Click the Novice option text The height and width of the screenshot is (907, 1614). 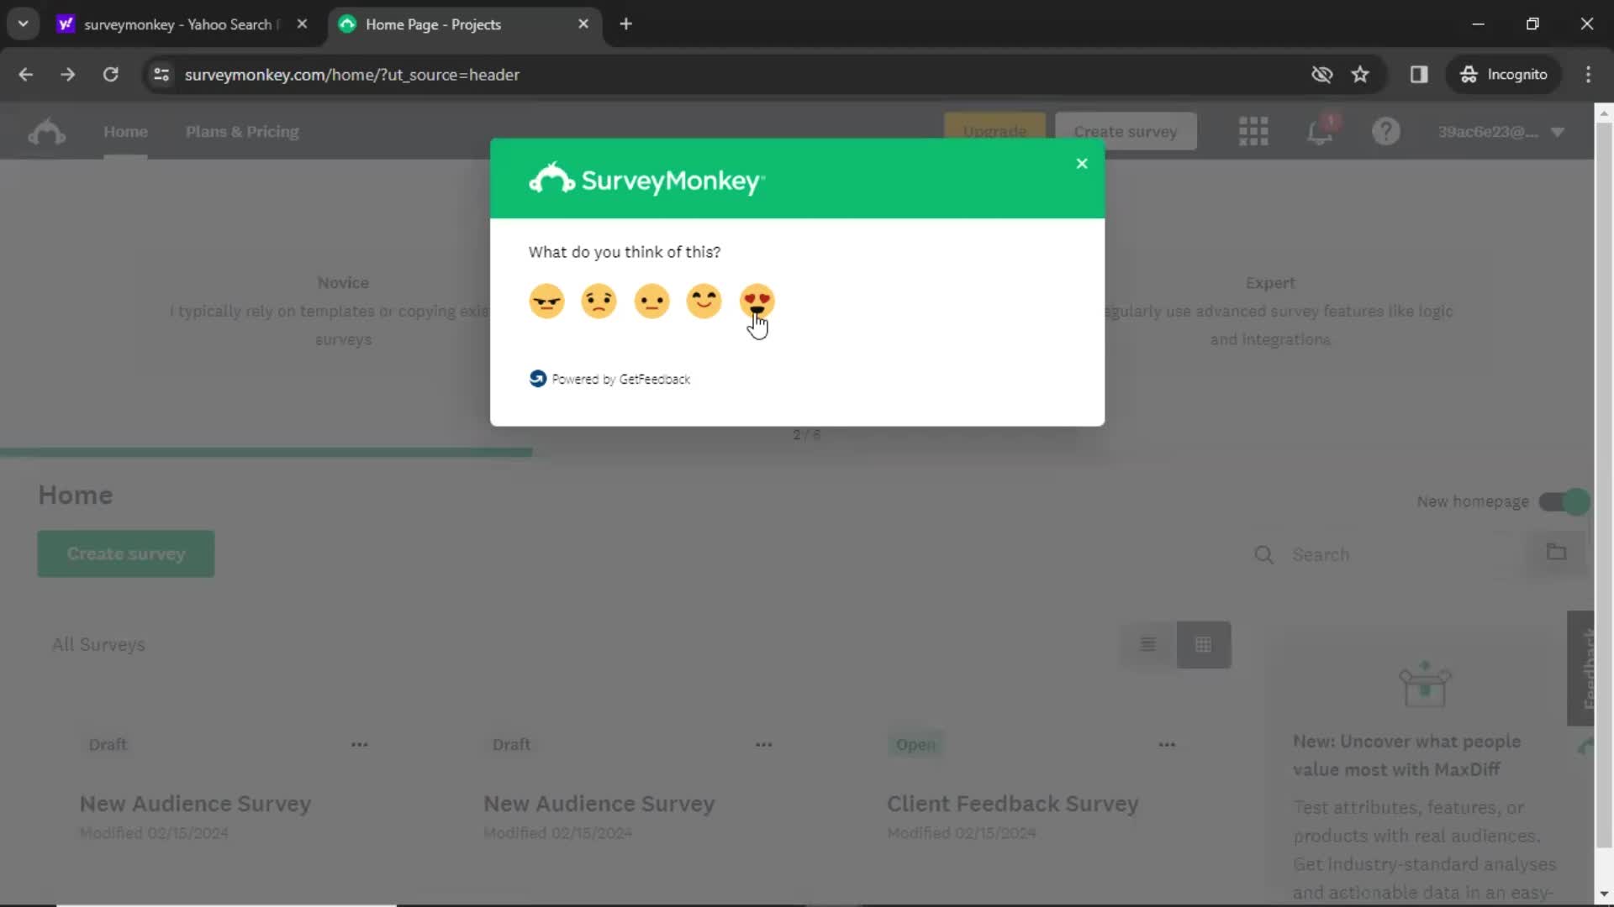click(343, 283)
